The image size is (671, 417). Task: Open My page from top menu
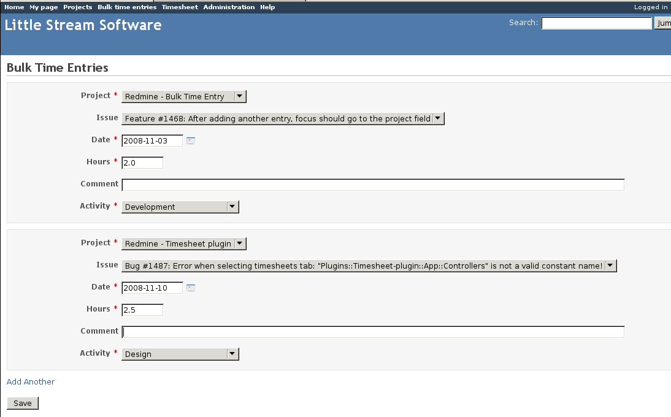44,7
